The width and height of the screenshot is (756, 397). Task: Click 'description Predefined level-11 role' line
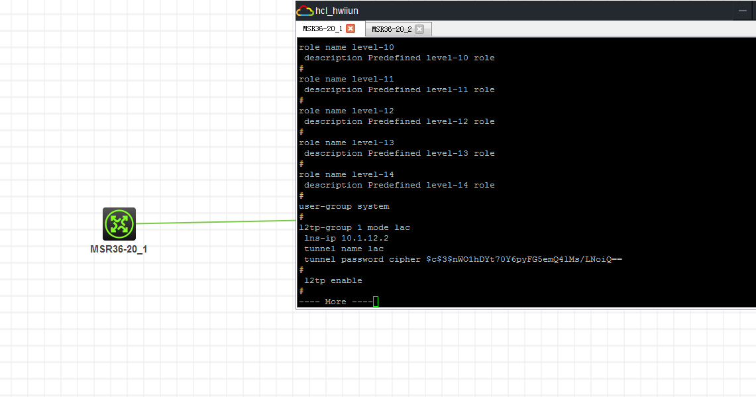pyautogui.click(x=400, y=89)
